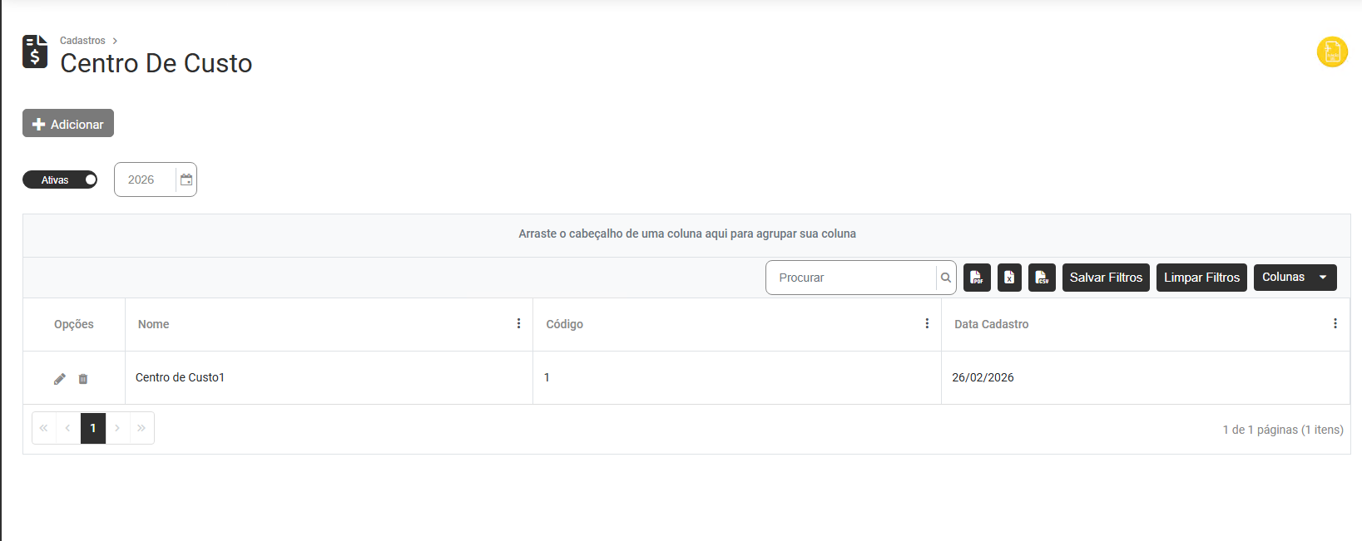
Task: Open the Nome column options menu
Action: click(518, 324)
